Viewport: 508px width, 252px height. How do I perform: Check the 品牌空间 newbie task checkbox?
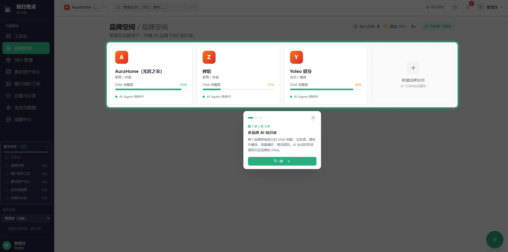(x=7, y=165)
